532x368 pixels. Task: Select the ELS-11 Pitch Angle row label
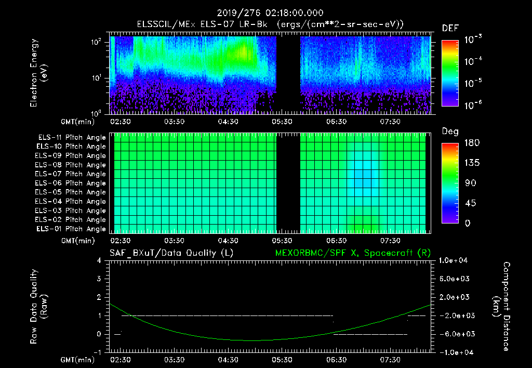[x=72, y=138]
